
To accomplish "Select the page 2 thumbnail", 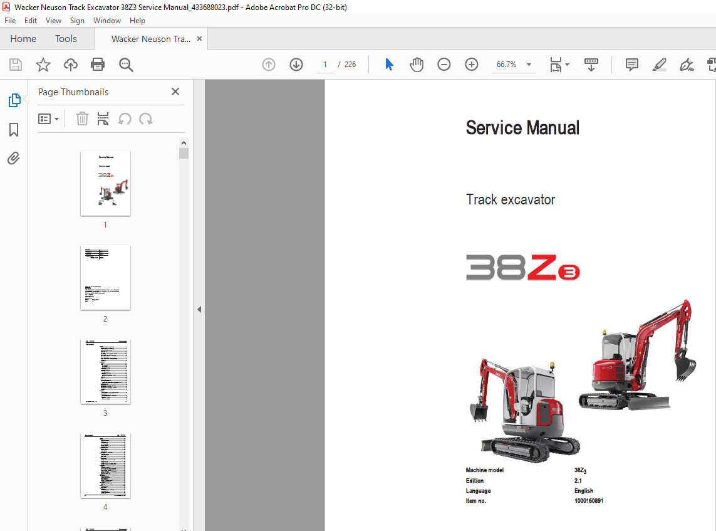I will pyautogui.click(x=105, y=277).
